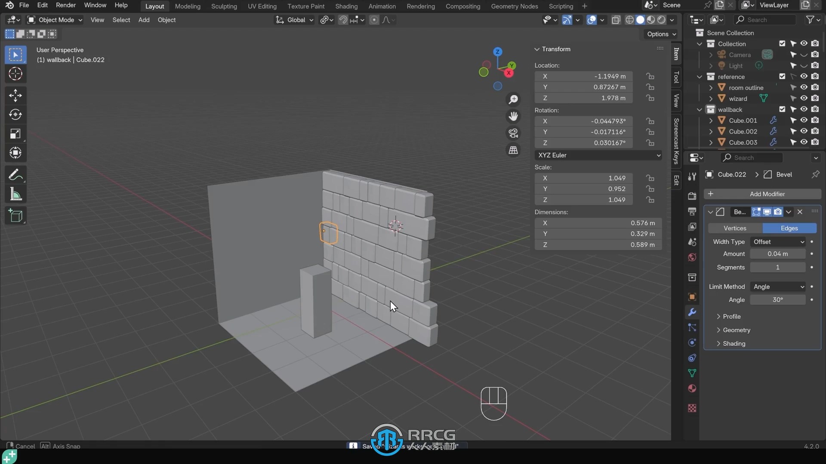Open the Modeling workspace tab
Viewport: 826px width, 464px height.
(x=187, y=6)
